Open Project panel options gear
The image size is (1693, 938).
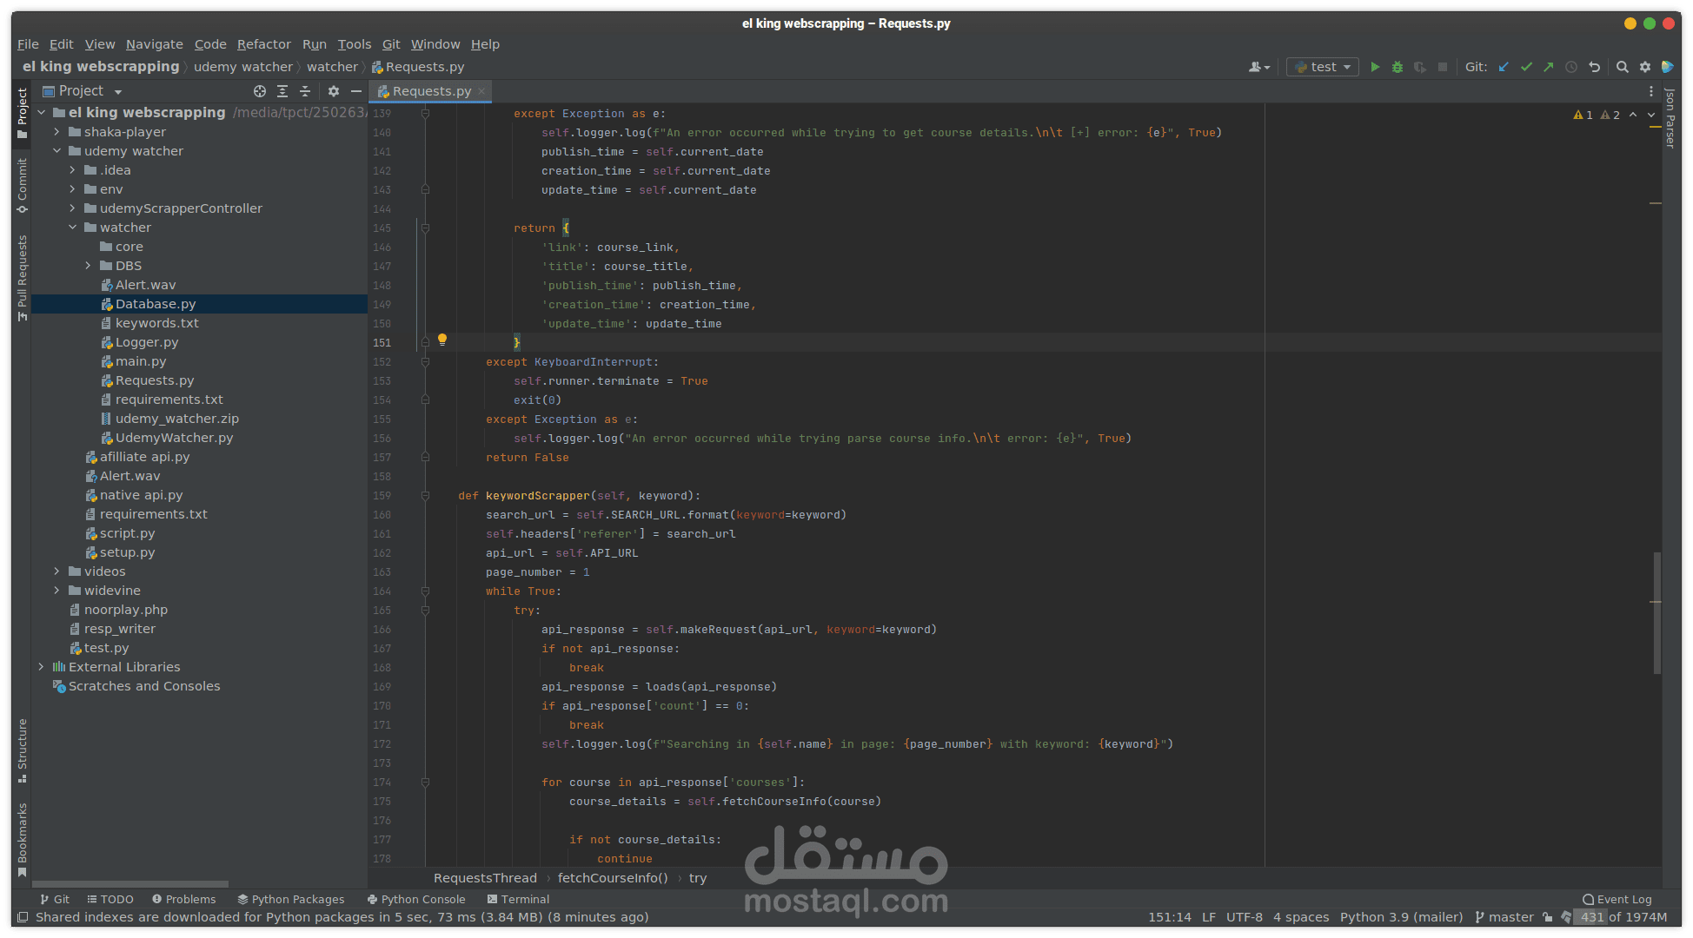(334, 91)
